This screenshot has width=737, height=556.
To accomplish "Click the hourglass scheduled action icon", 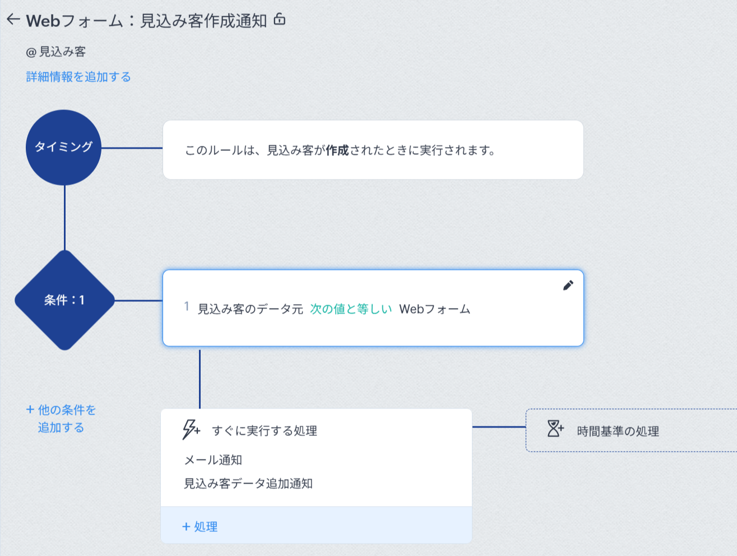I will click(555, 429).
